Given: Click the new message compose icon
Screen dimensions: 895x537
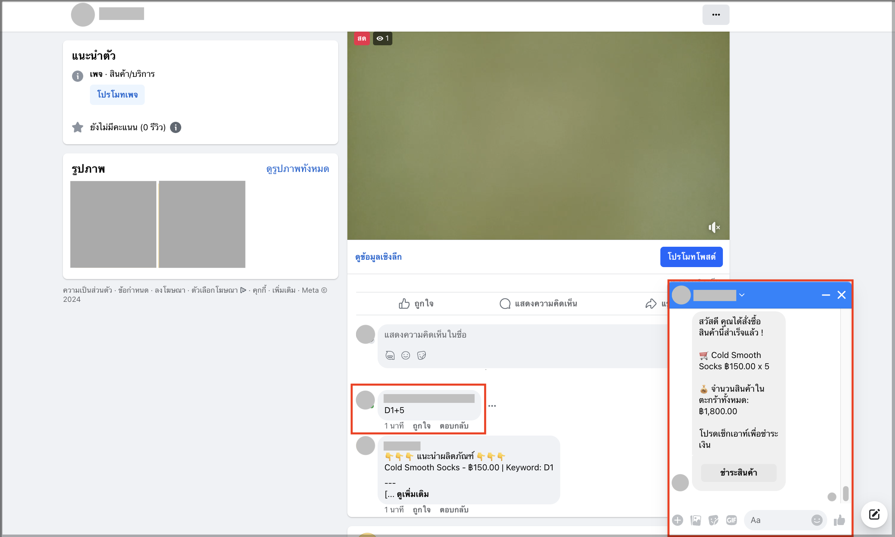Looking at the screenshot, I should click(x=874, y=514).
